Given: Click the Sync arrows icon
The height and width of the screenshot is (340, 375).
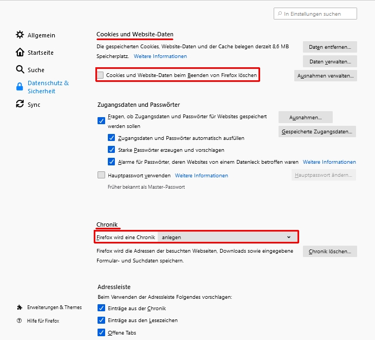Looking at the screenshot, I should (x=20, y=104).
